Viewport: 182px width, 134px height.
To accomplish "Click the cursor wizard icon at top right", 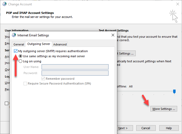I will pyautogui.click(x=173, y=17).
